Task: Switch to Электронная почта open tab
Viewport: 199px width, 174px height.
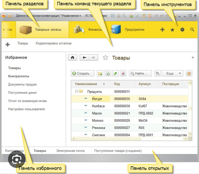Action: tap(70, 151)
